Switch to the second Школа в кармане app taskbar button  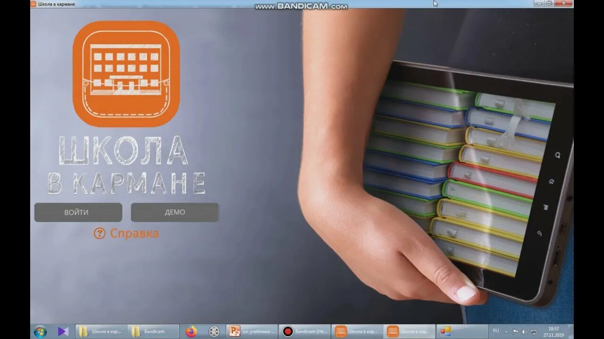409,331
